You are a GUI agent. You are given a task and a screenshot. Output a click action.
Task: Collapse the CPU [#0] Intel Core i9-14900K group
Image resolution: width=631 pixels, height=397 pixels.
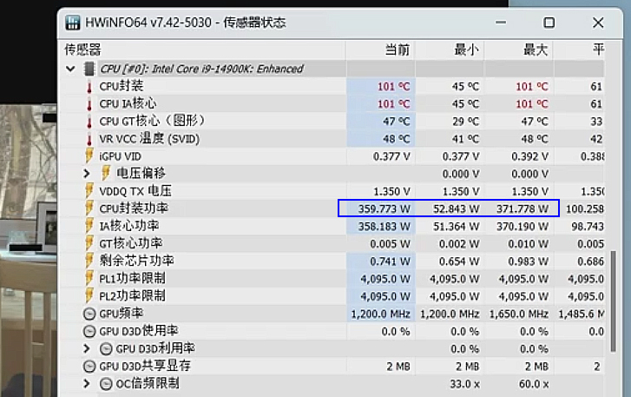(x=70, y=69)
